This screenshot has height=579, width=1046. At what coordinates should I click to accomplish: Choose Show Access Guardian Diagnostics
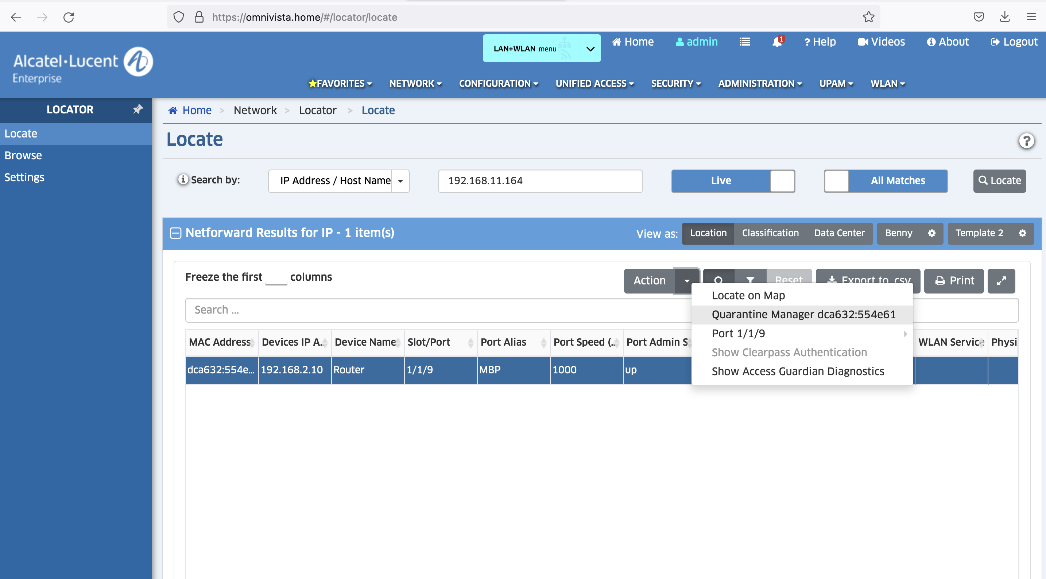[x=798, y=371]
